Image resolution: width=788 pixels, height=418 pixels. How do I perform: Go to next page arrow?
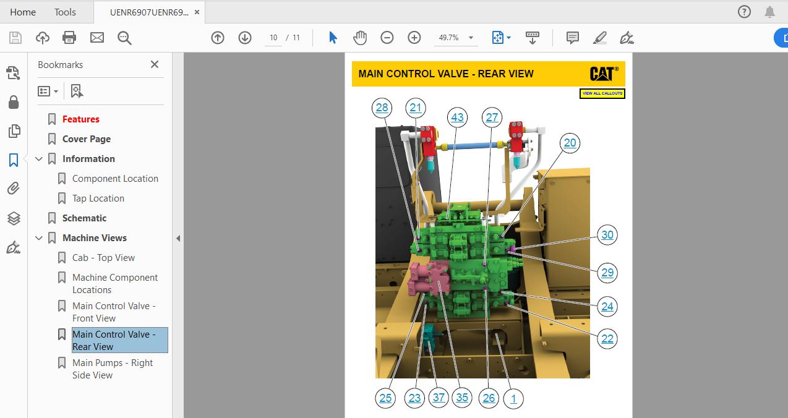245,38
